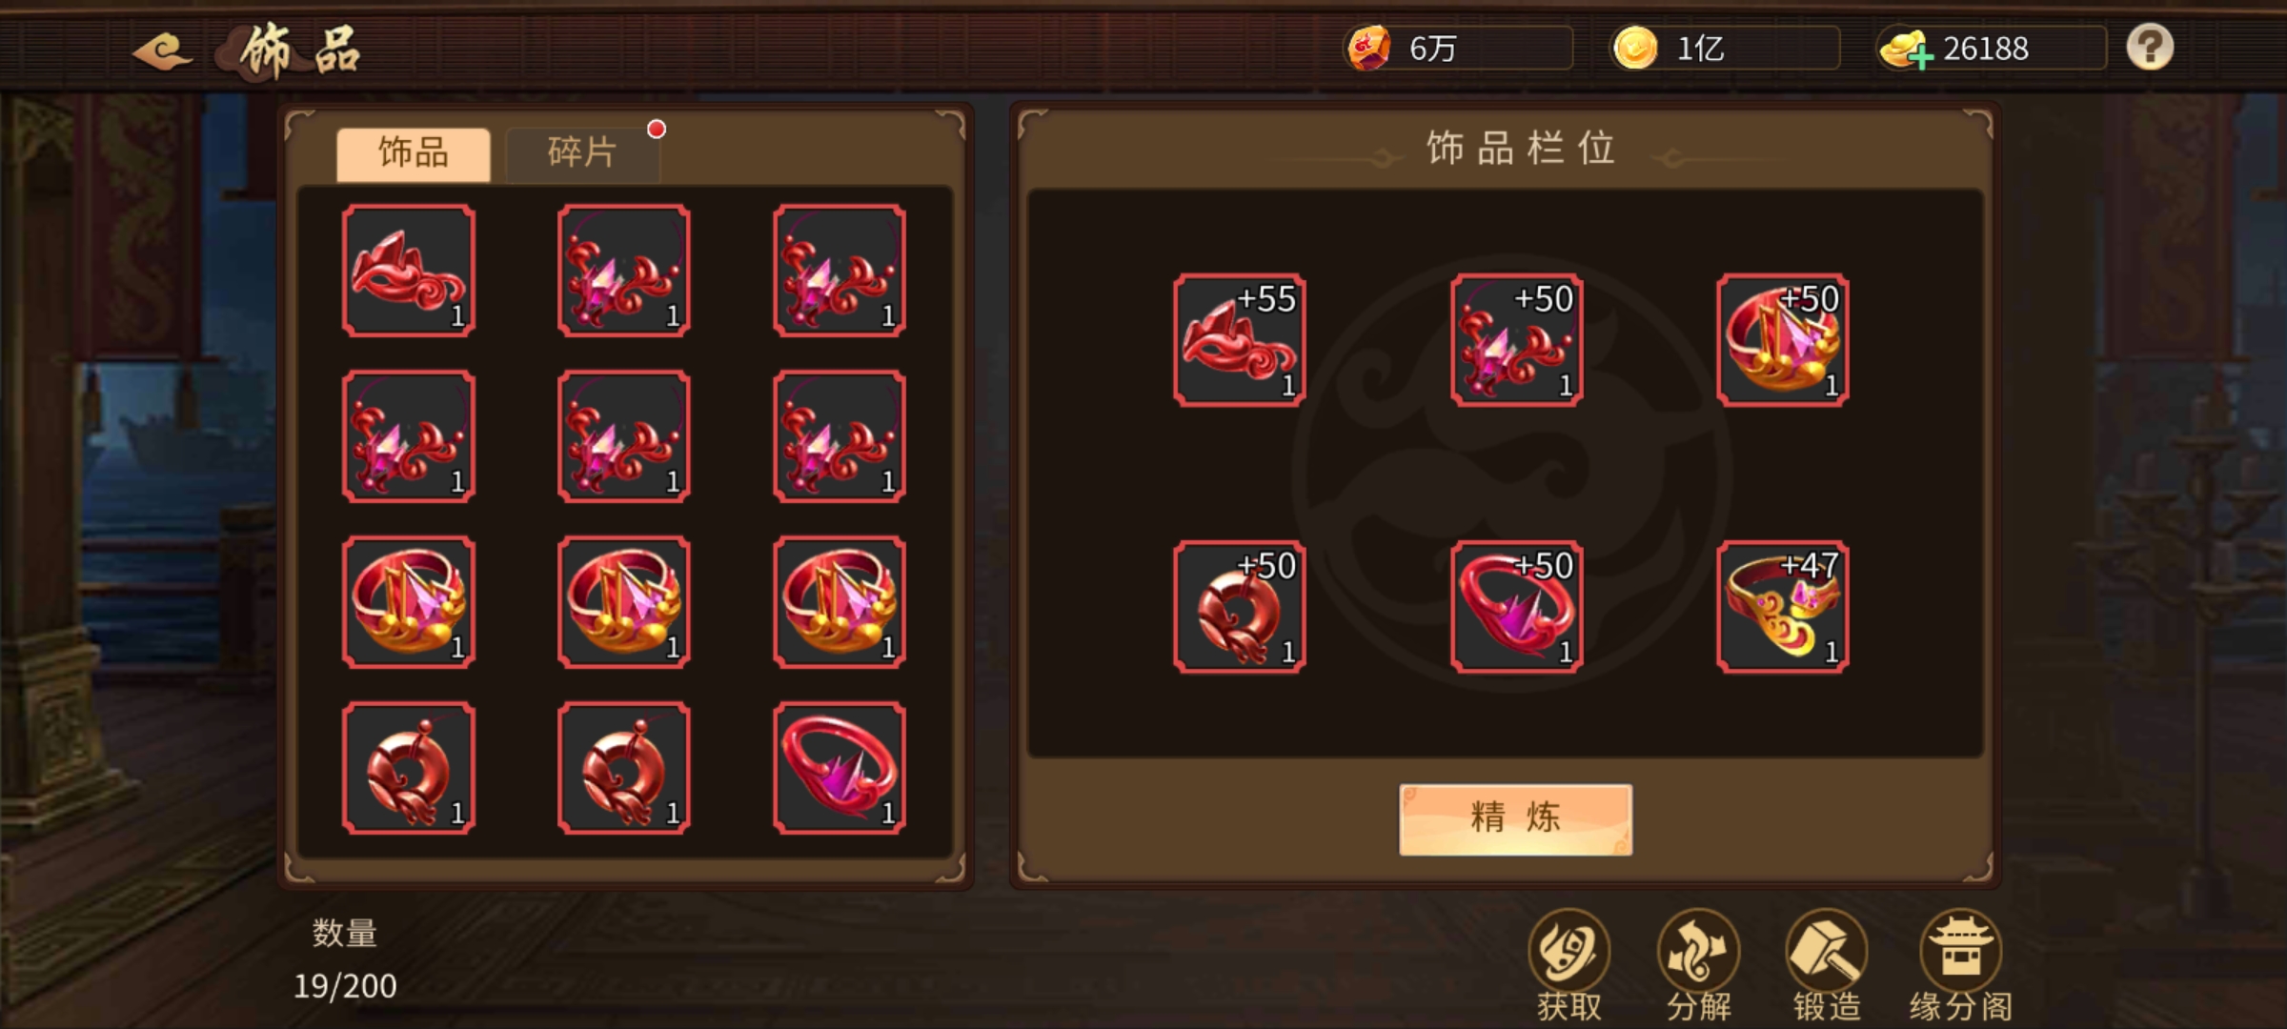Choose the red gem ring in inventory
The image size is (2287, 1029).
tap(840, 768)
